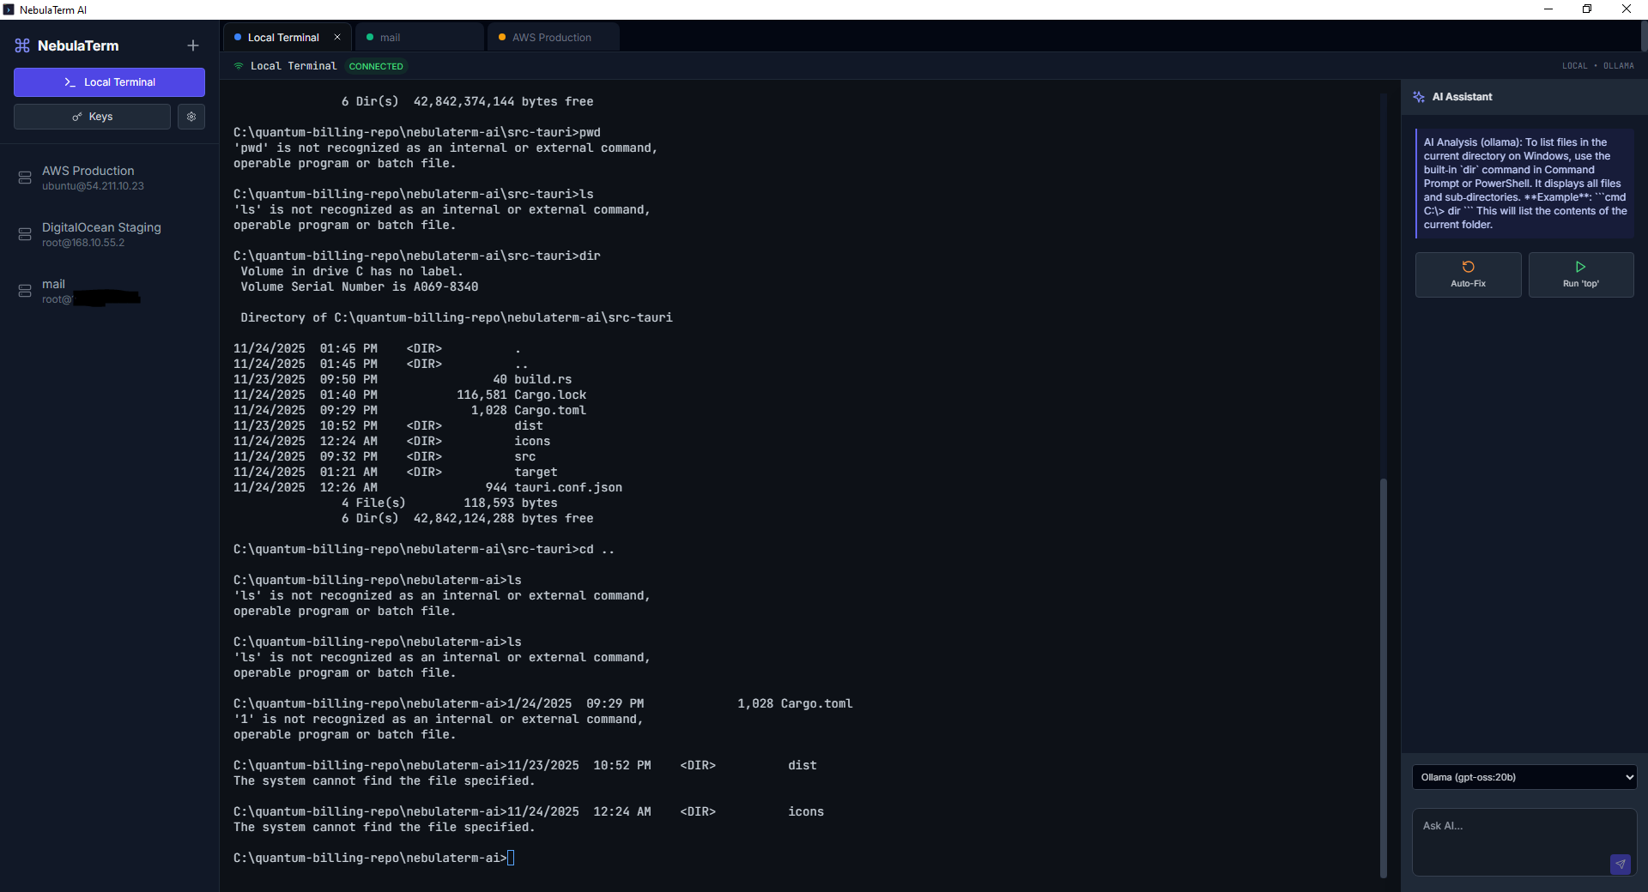The width and height of the screenshot is (1648, 892).
Task: Click the 'cd ..' command line
Action: [x=424, y=549]
